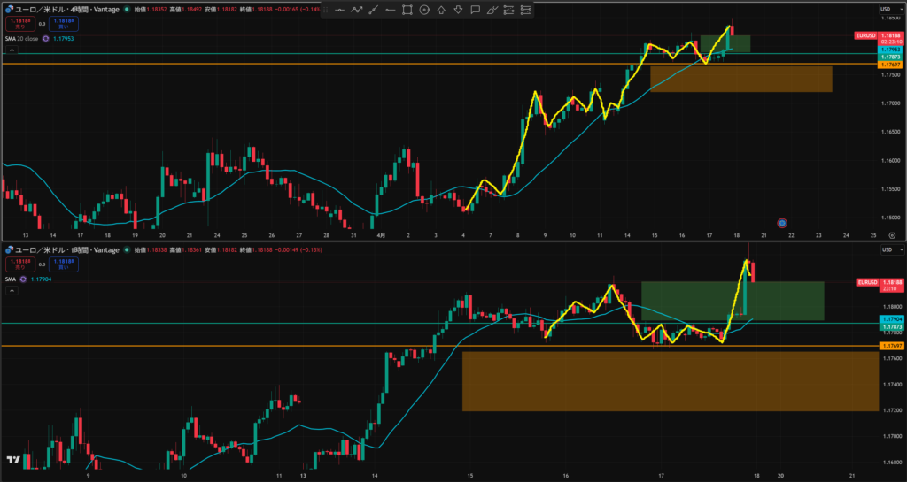
Task: Click the large orange zone rectangle in the lower chart
Action: point(669,380)
